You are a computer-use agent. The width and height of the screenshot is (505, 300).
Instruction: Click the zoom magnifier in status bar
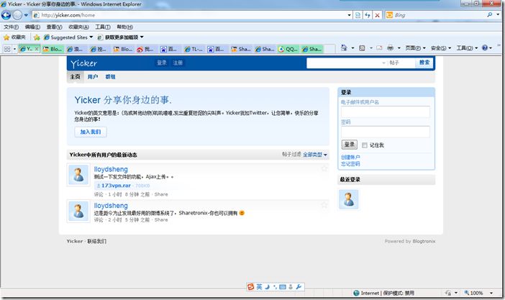pos(466,293)
